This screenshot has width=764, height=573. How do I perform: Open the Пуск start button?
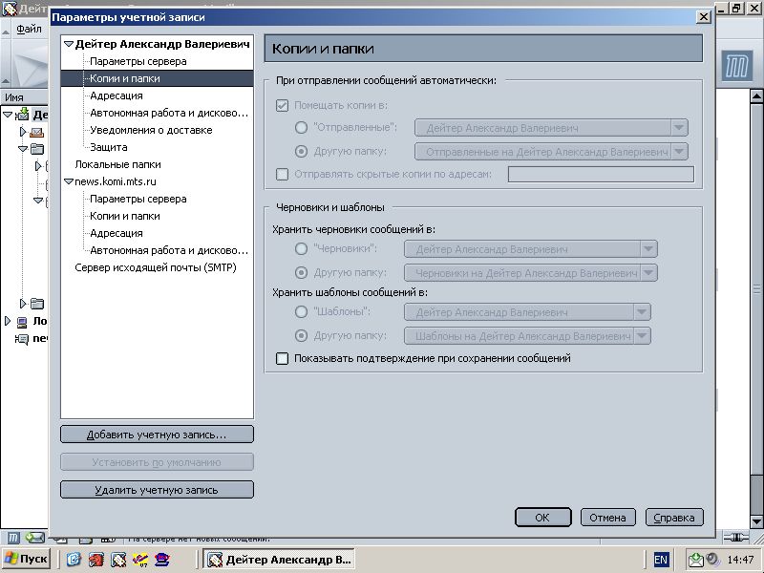click(26, 559)
